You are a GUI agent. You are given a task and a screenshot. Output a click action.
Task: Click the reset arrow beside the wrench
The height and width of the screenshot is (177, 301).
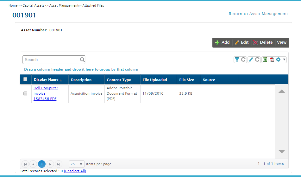(x=257, y=60)
